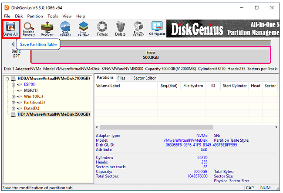Click the ESP(0) partition icon
The width and height of the screenshot is (283, 193).
tap(20, 84)
